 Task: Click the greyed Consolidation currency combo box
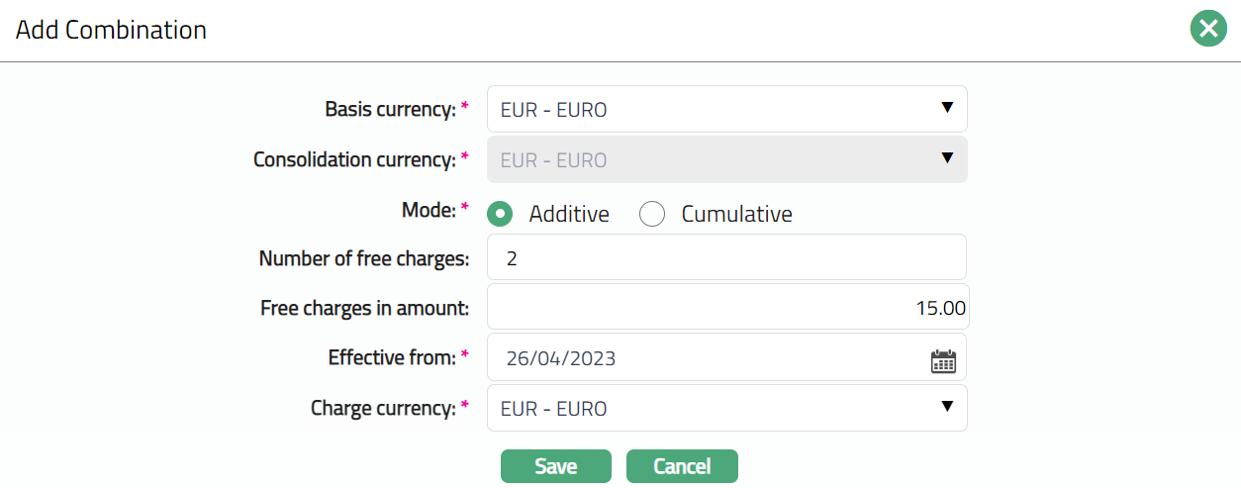713,159
